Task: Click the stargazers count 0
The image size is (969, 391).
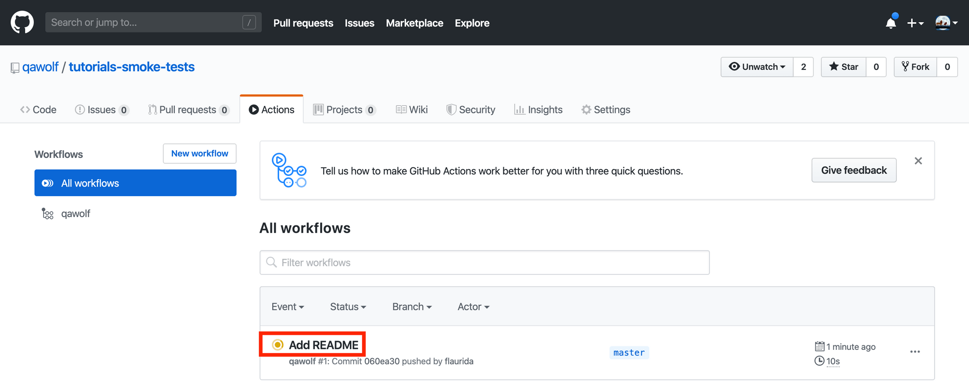Action: tap(876, 67)
